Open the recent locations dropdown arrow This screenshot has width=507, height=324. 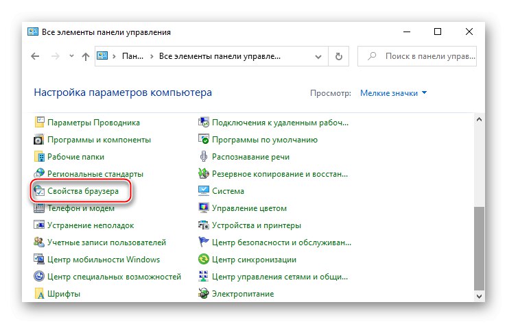tap(71, 56)
